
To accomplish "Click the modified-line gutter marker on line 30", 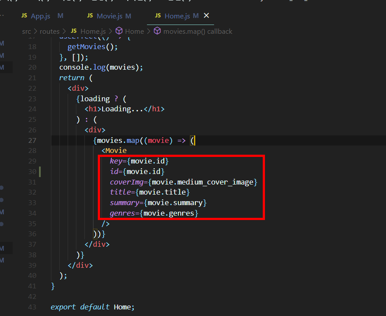I will 40,172.
